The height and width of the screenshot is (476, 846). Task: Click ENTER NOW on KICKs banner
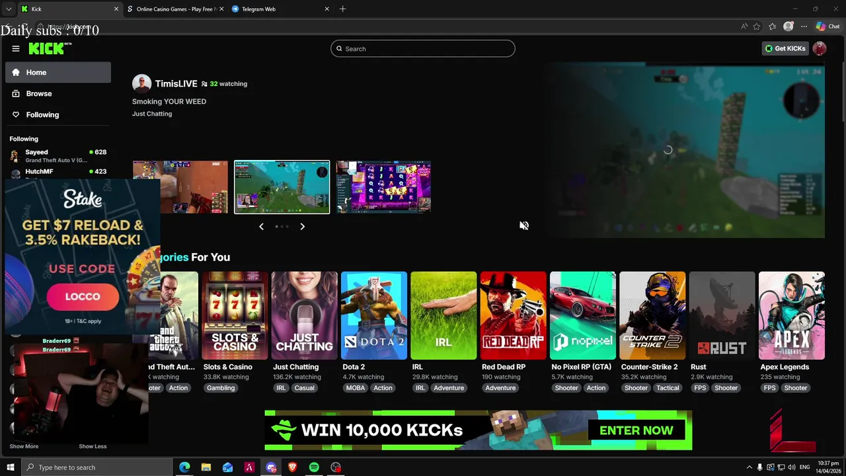click(x=636, y=430)
